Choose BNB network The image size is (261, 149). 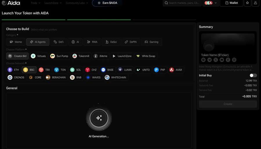click(76, 77)
